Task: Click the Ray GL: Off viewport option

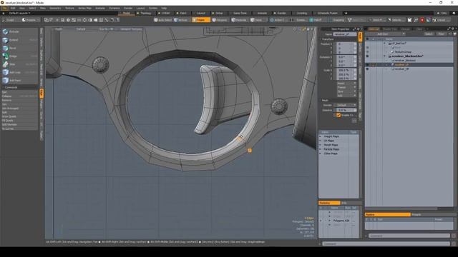Action: pos(106,29)
